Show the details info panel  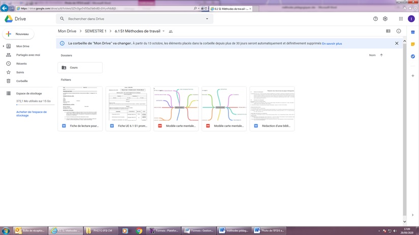(399, 31)
